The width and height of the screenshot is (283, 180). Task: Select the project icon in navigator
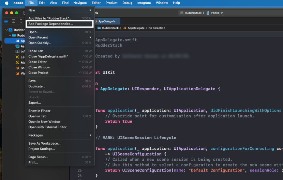pyautogui.click(x=11, y=30)
